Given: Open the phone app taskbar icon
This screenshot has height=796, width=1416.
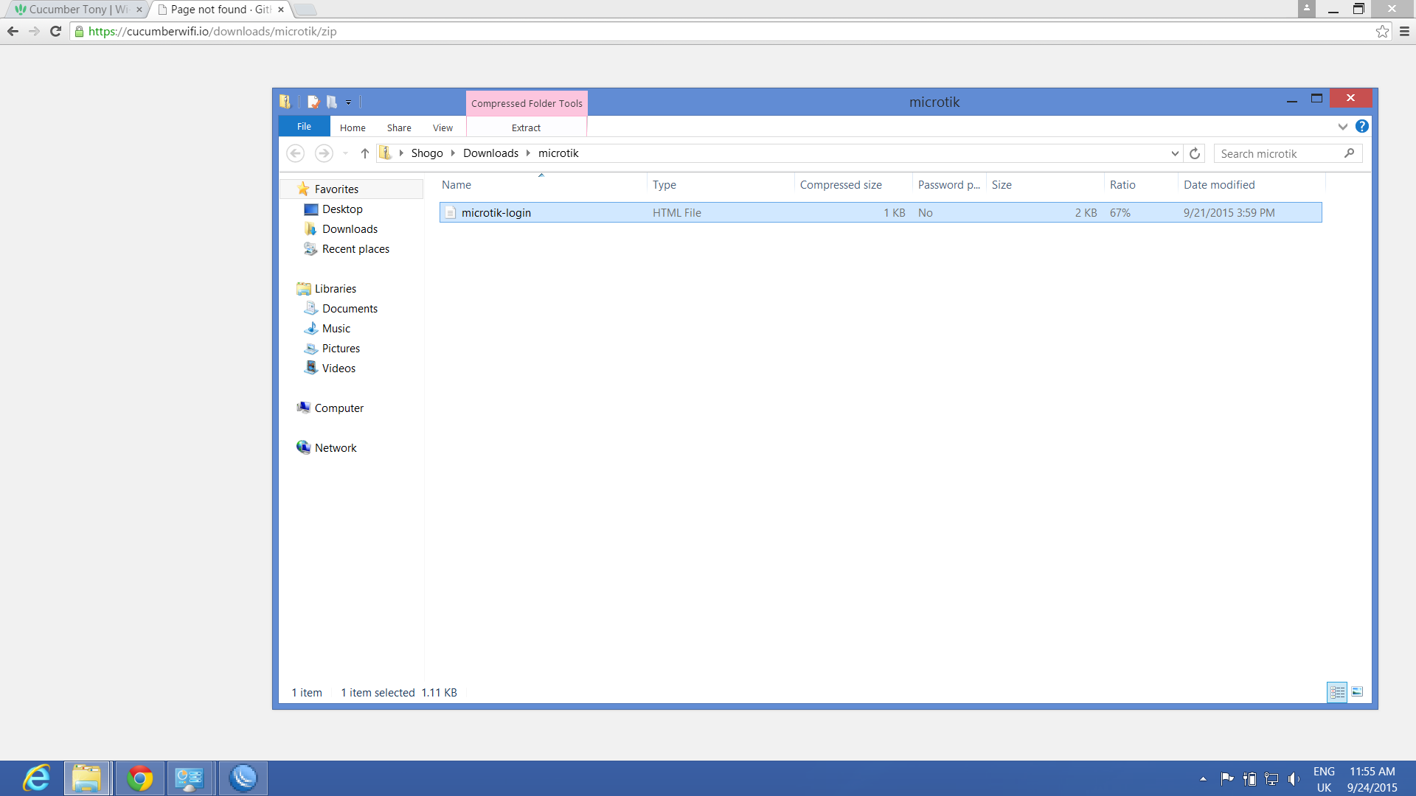Looking at the screenshot, I should tap(243, 778).
